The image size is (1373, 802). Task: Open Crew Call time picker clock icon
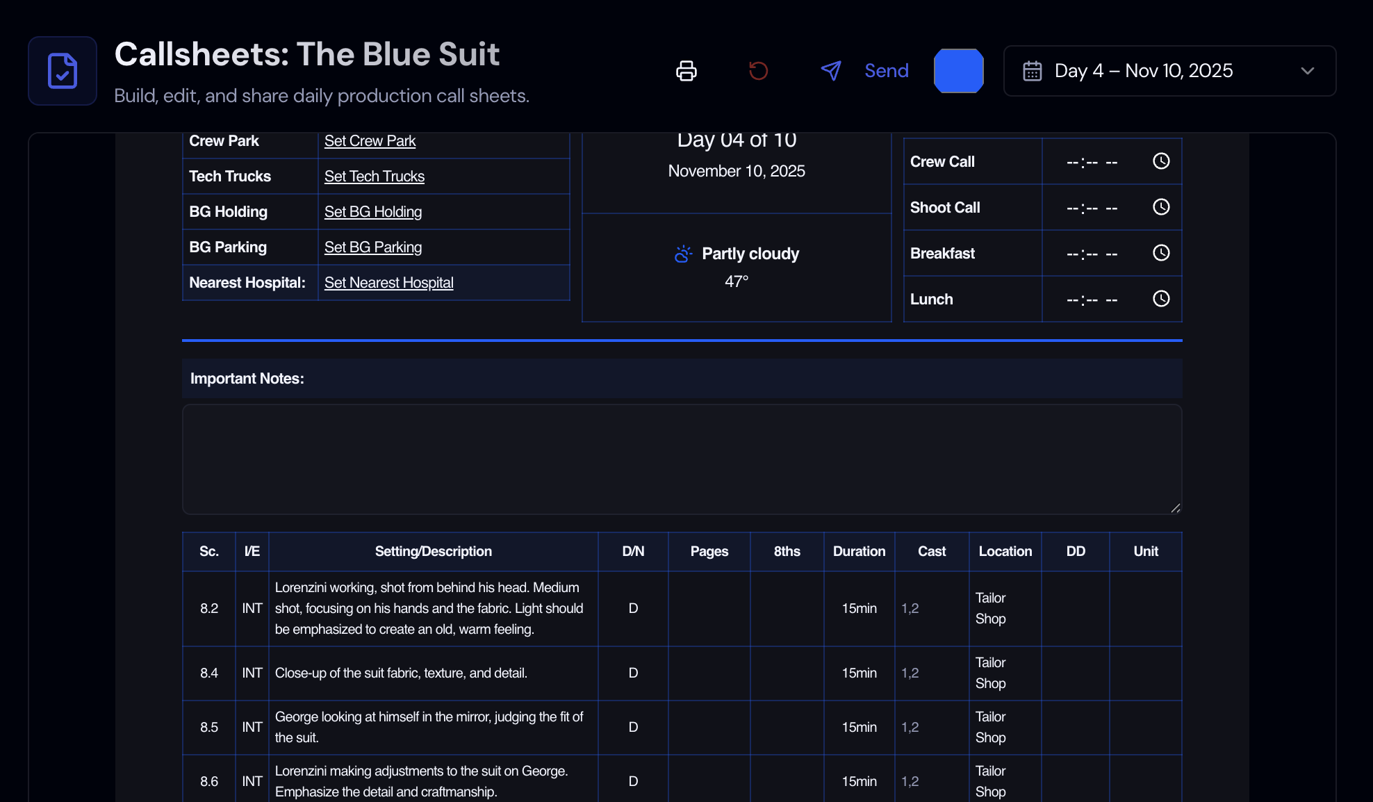(x=1161, y=161)
